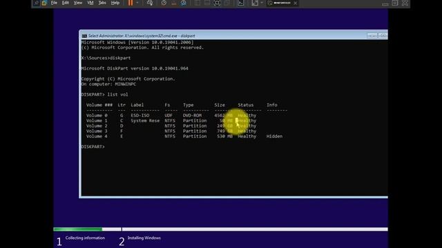Viewport: 442px width, 248px height.
Task: Expand the stretch display dropdown arrow
Action: click(x=262, y=3)
